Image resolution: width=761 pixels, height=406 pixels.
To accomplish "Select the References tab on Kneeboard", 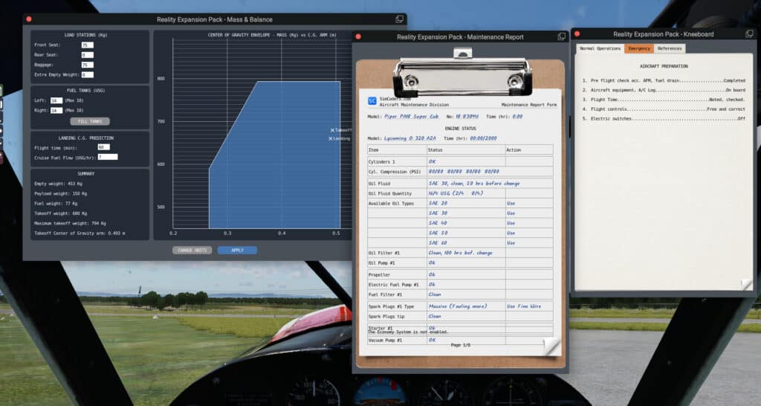I will (669, 48).
